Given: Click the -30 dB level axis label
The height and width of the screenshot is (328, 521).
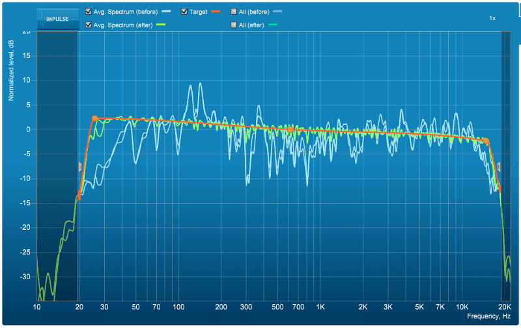Looking at the screenshot, I should point(25,277).
